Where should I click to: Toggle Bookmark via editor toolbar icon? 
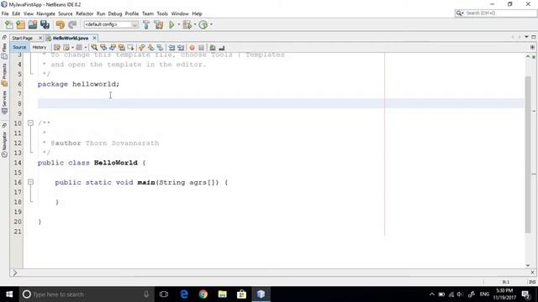(x=161, y=48)
